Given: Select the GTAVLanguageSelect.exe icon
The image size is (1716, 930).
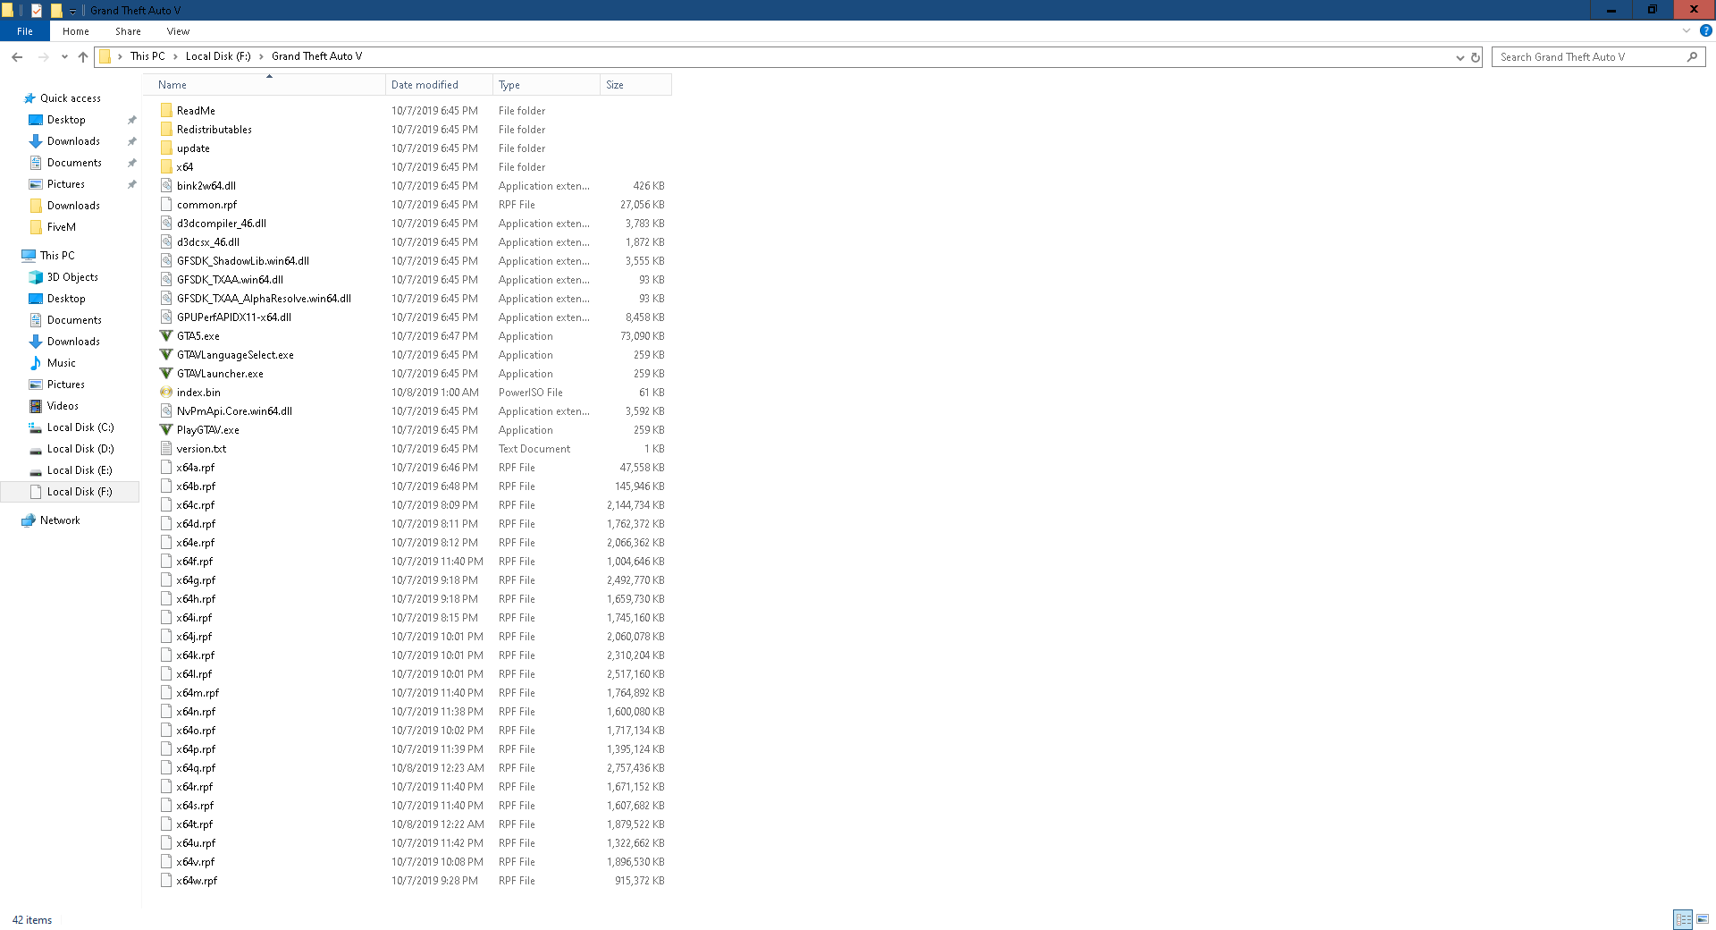Looking at the screenshot, I should (x=166, y=355).
